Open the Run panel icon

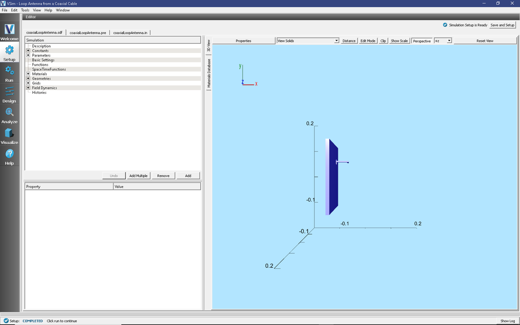pyautogui.click(x=9, y=71)
